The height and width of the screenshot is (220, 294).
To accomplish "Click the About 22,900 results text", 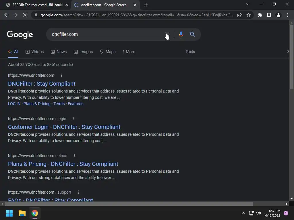I will coord(40,64).
